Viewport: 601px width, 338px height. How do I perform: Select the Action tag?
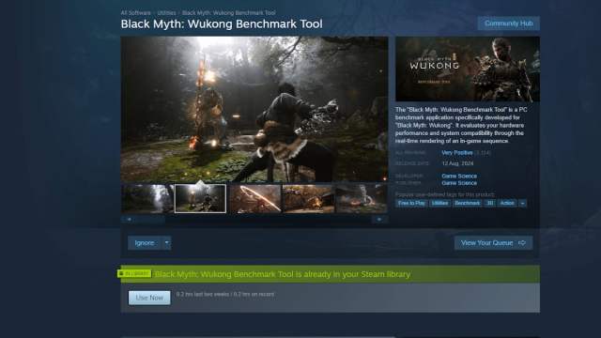pyautogui.click(x=507, y=203)
